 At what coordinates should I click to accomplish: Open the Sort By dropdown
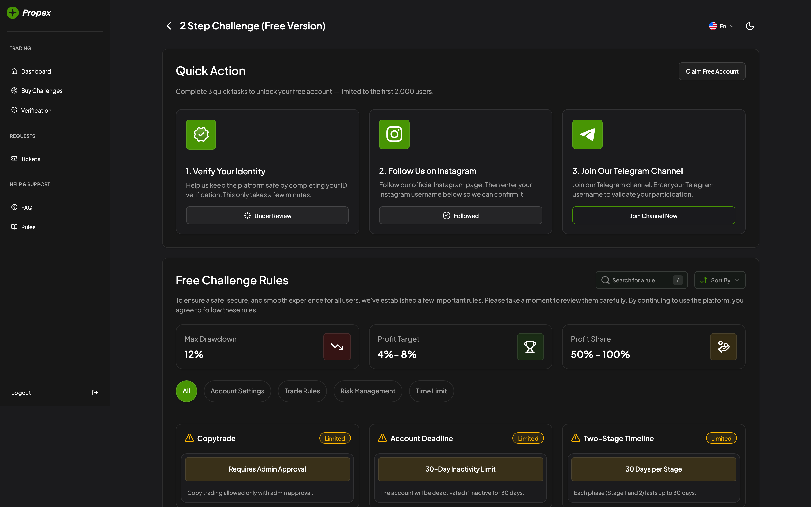click(x=720, y=280)
